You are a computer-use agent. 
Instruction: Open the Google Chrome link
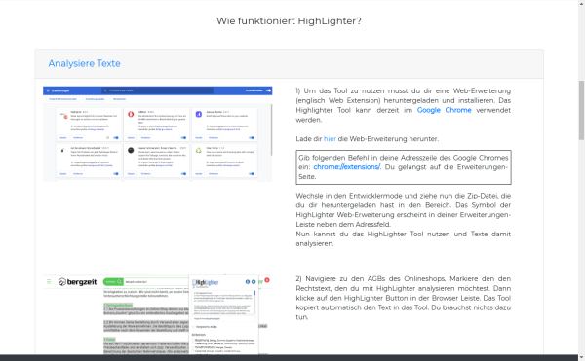444,110
